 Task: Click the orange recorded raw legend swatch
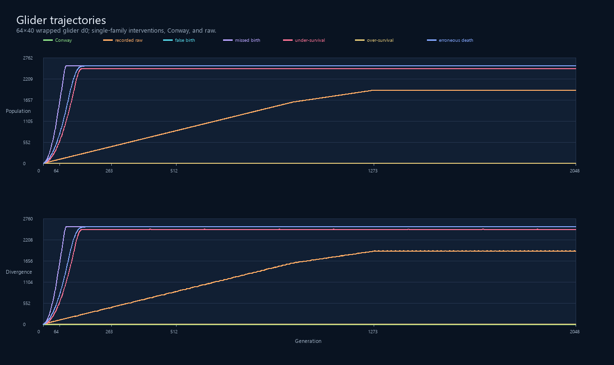108,40
